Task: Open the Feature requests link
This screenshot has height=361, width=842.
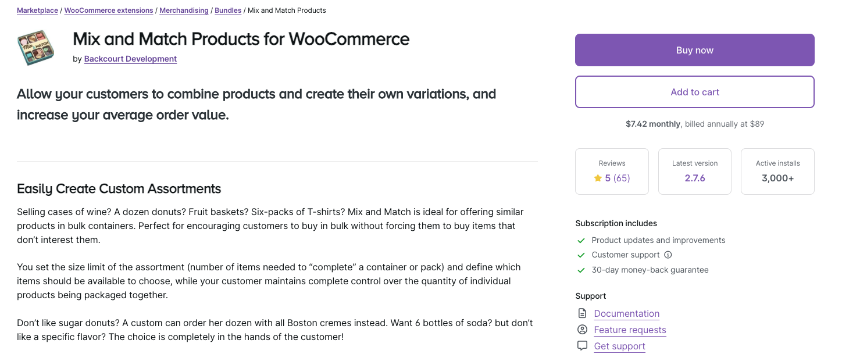Action: pyautogui.click(x=630, y=330)
